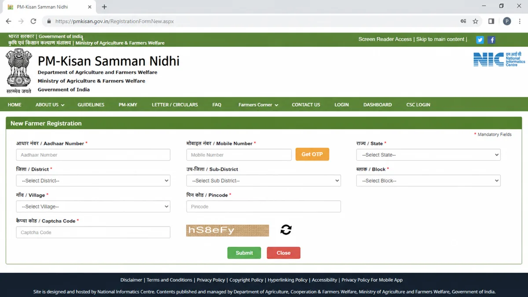This screenshot has height=297, width=528.
Task: Click the PM-Kisan Samman Nidhi heading
Action: 109,61
